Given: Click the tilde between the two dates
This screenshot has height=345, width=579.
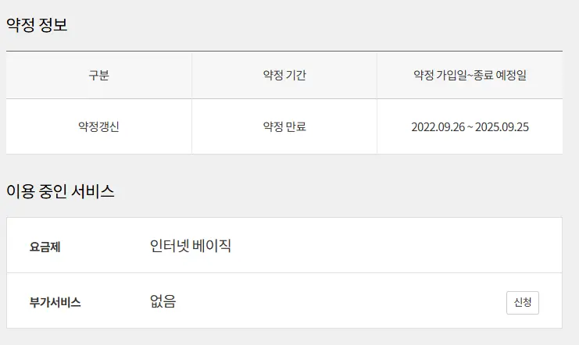Looking at the screenshot, I should [470, 126].
